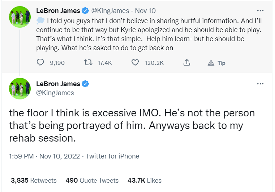Click the share upload icon
This screenshot has height=192, width=275.
click(x=186, y=63)
